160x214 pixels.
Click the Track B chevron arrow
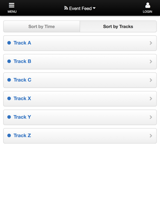pos(151,62)
